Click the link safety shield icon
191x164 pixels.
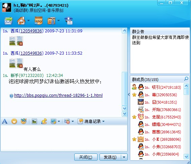coord(11,96)
